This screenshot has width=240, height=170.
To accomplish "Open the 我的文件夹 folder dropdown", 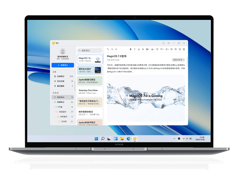I will (x=178, y=59).
